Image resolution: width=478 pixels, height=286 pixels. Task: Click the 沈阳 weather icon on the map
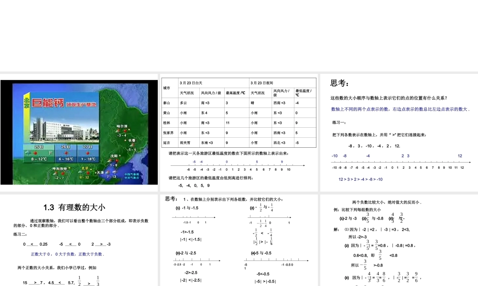tap(112, 160)
